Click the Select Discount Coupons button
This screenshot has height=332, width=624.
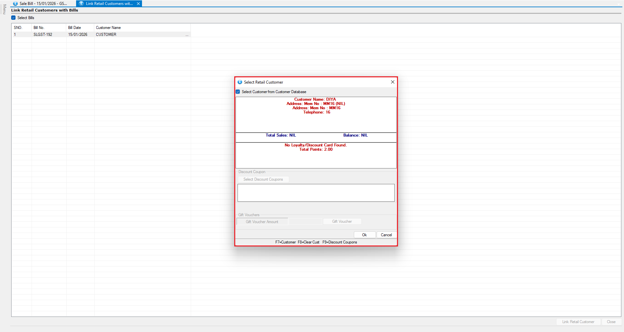pyautogui.click(x=263, y=179)
